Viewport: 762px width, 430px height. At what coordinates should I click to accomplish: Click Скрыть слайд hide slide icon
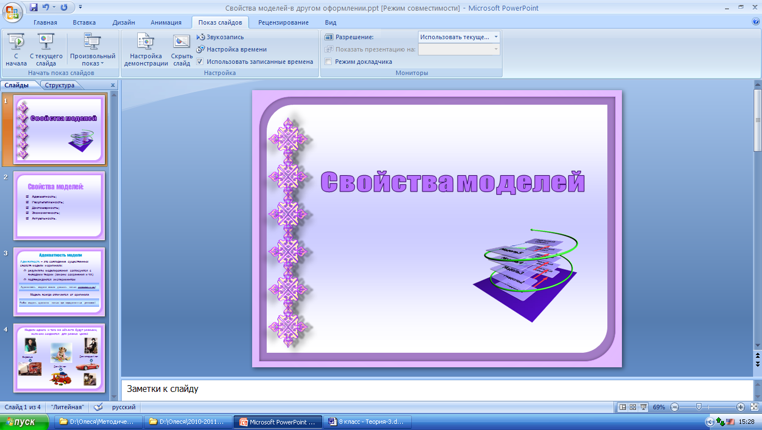point(182,50)
